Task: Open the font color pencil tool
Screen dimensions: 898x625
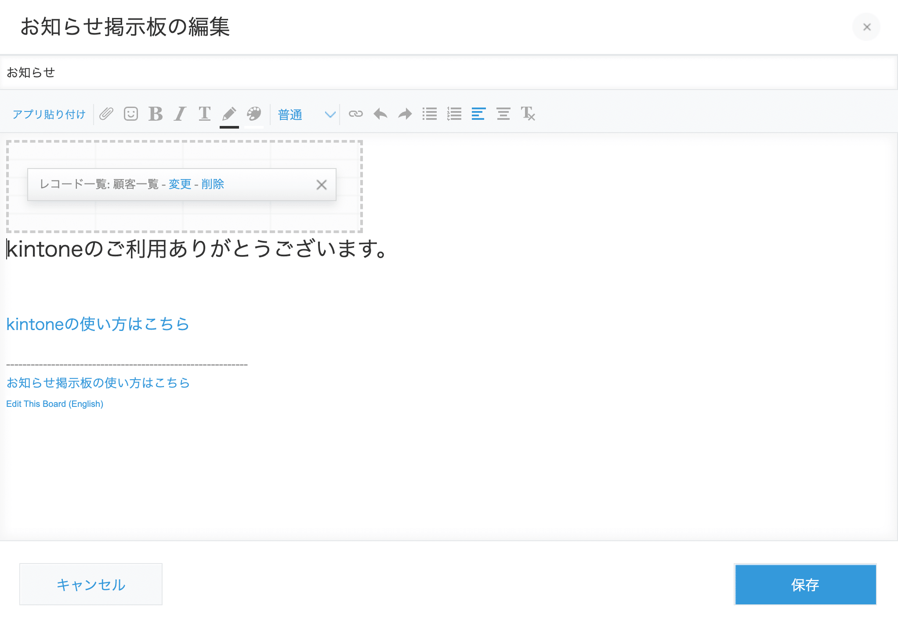Action: 229,115
